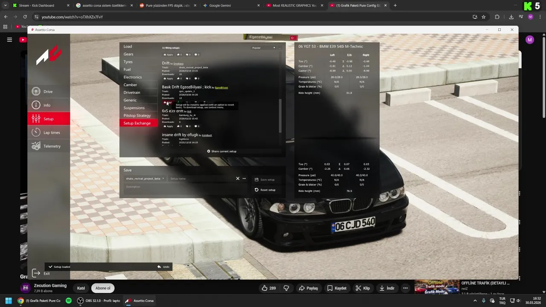Like the YouTube video with thumbs up
This screenshot has width=546, height=307.
click(x=269, y=288)
